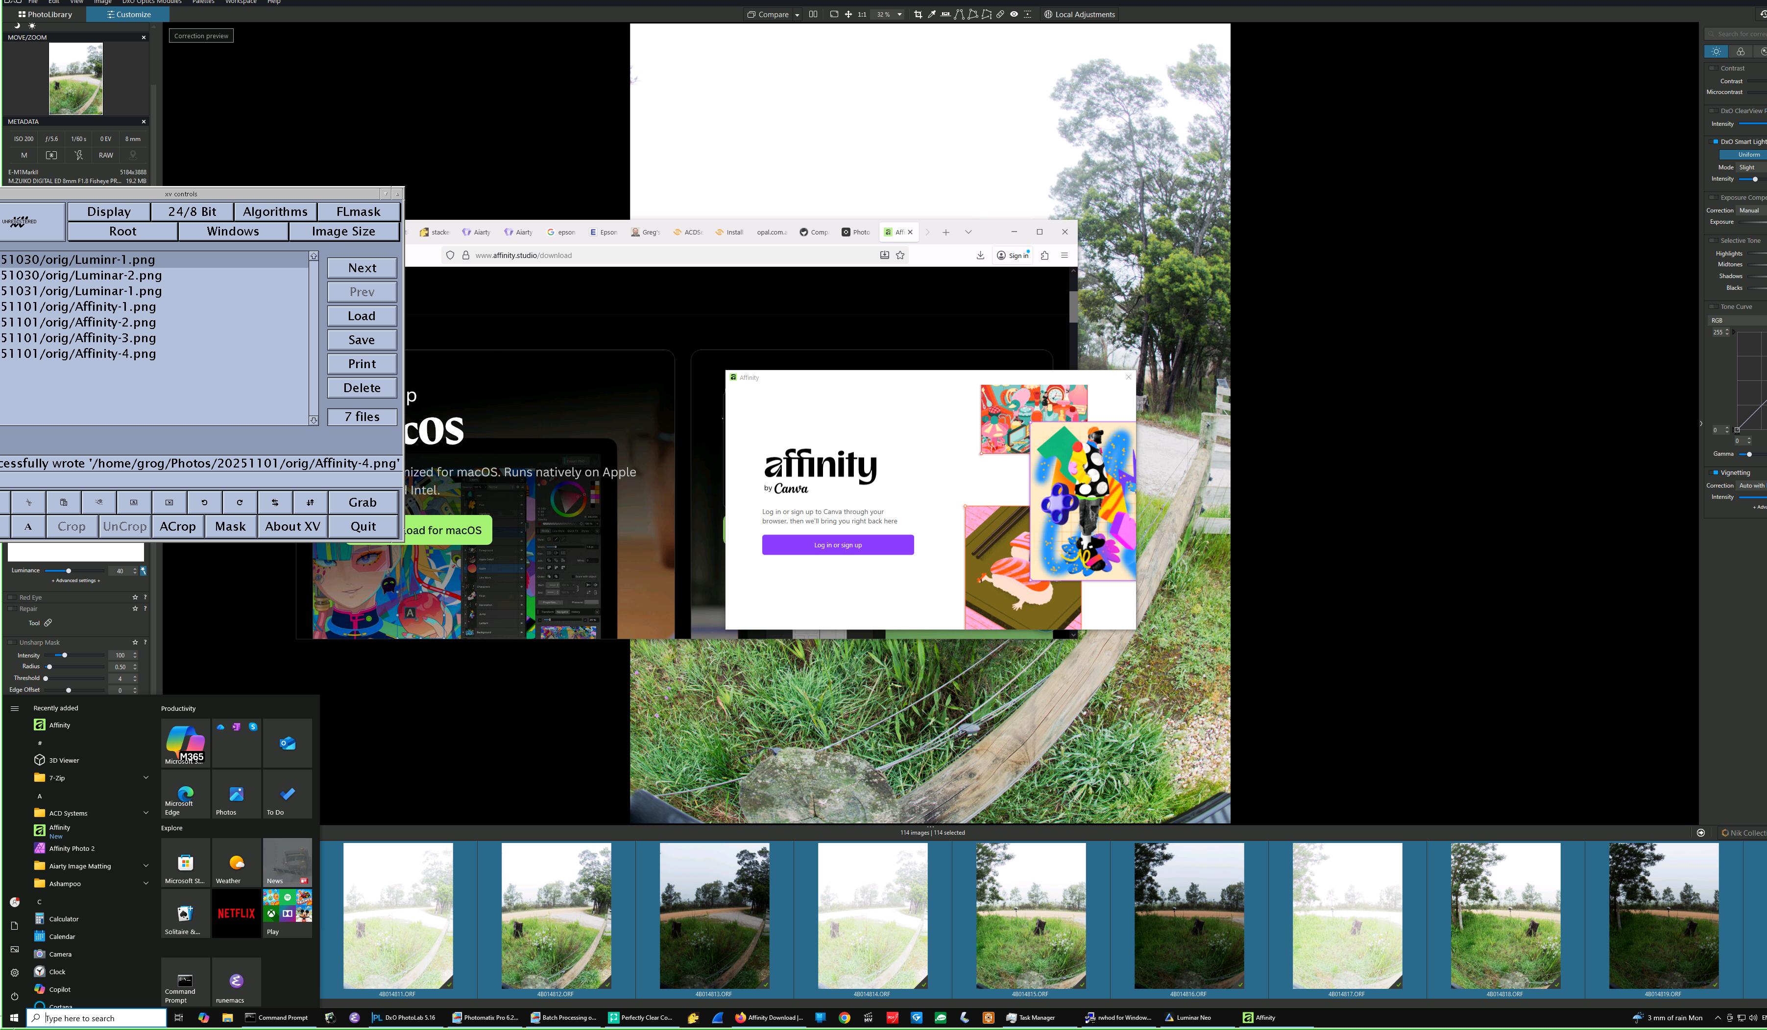Select thumbnail 4B014815.ORF in filmstrip
1767x1030 pixels.
(x=1030, y=915)
